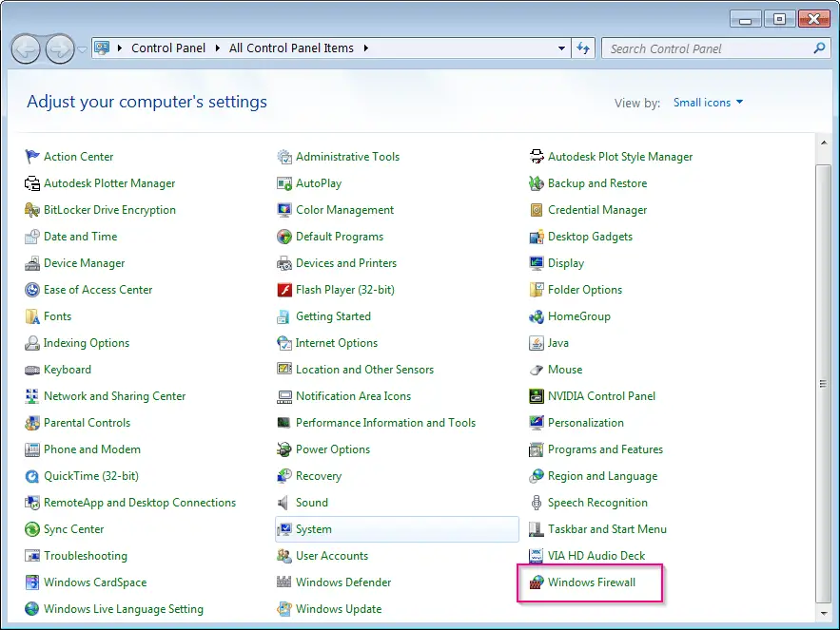This screenshot has width=840, height=630.
Task: Click the scrollbar up arrow
Action: click(824, 143)
